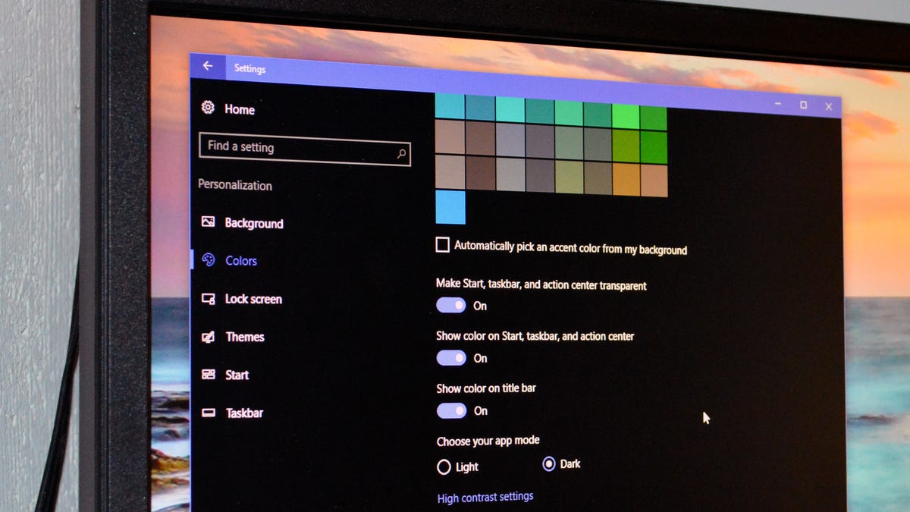The height and width of the screenshot is (512, 910).
Task: Enable automatically pick an accent color checkbox
Action: [443, 245]
